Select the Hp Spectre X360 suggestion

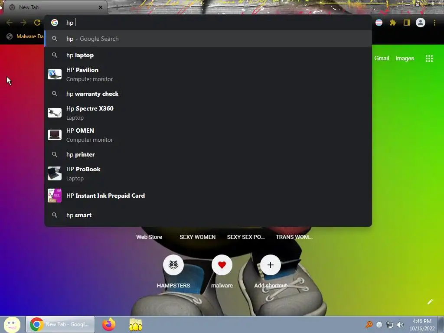[x=208, y=113]
